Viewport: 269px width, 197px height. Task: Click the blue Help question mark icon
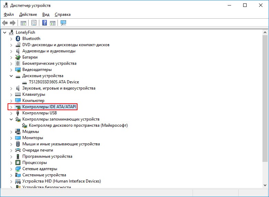tap(44, 23)
